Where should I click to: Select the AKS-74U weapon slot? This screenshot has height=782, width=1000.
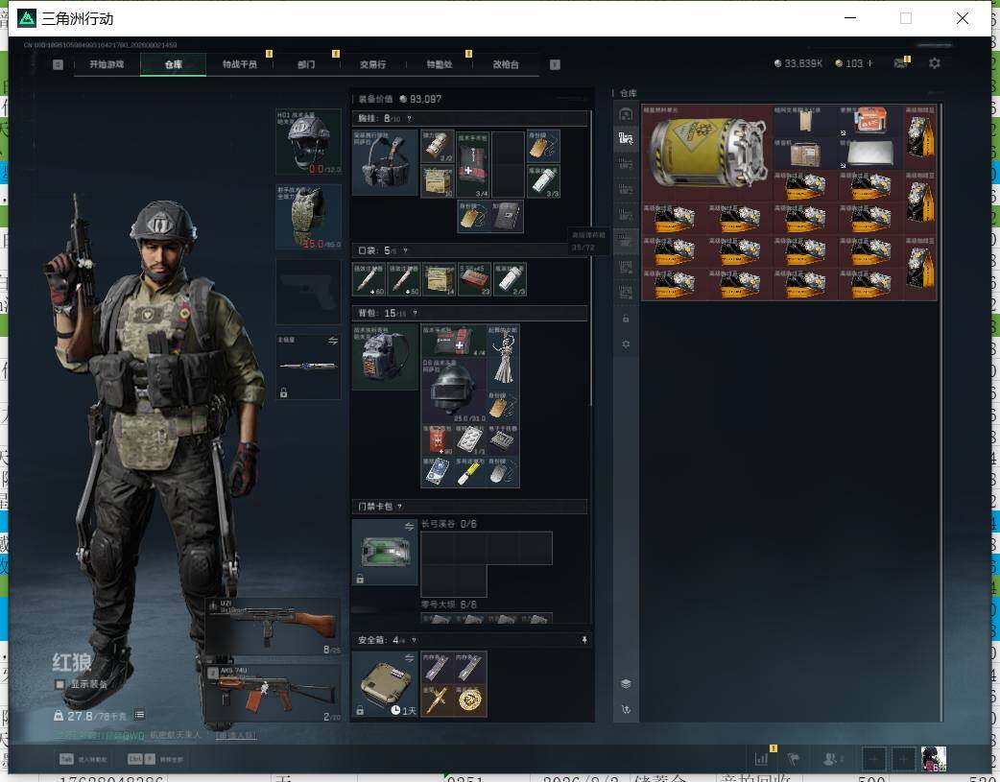click(273, 694)
